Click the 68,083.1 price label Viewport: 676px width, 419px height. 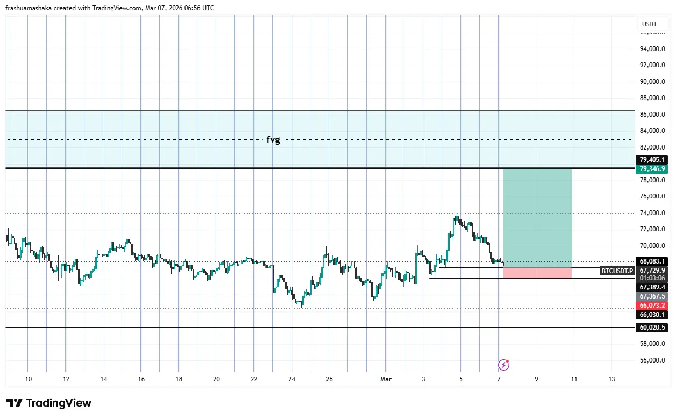click(x=652, y=261)
